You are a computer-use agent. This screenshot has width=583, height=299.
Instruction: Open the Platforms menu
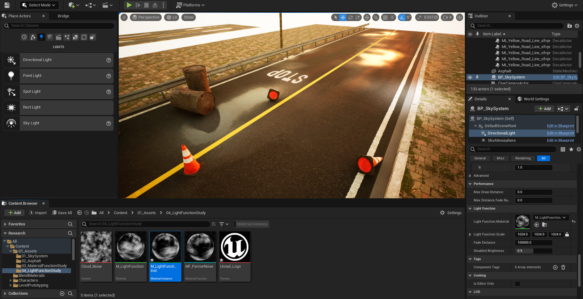(x=190, y=5)
